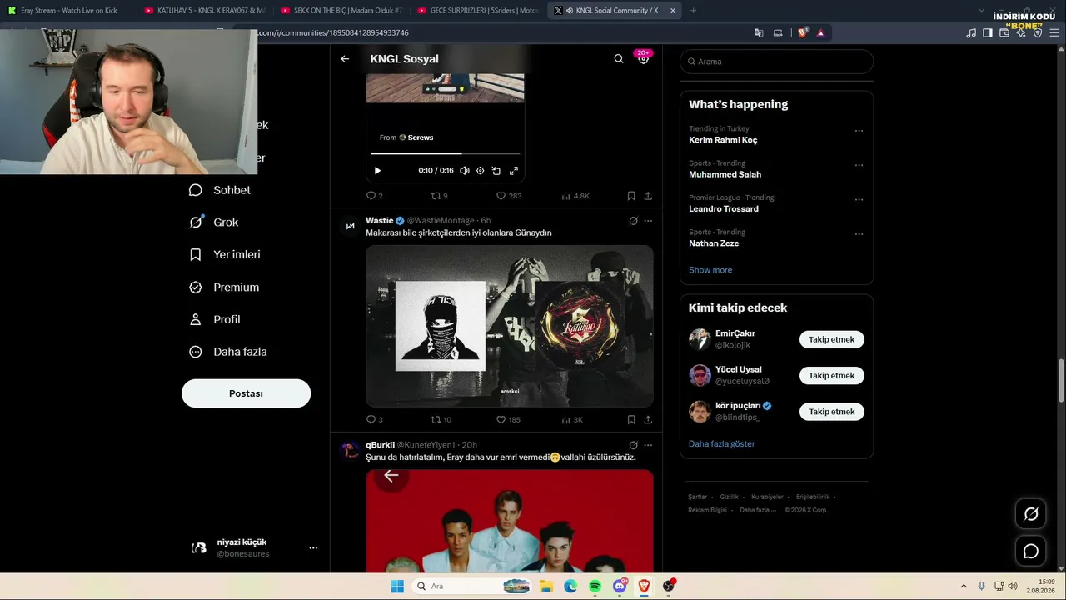This screenshot has width=1066, height=600.
Task: Expand the Screws video to fullscreen
Action: (x=514, y=171)
